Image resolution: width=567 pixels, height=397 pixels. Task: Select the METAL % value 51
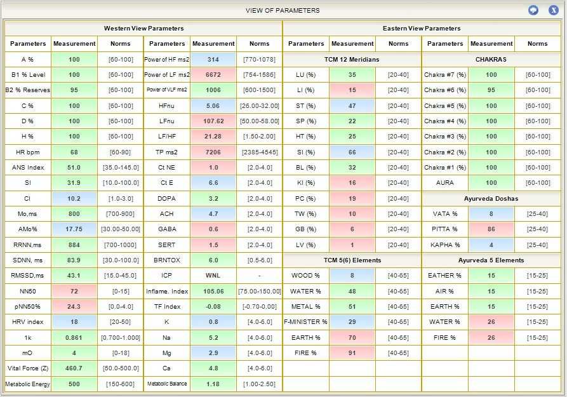(x=352, y=307)
